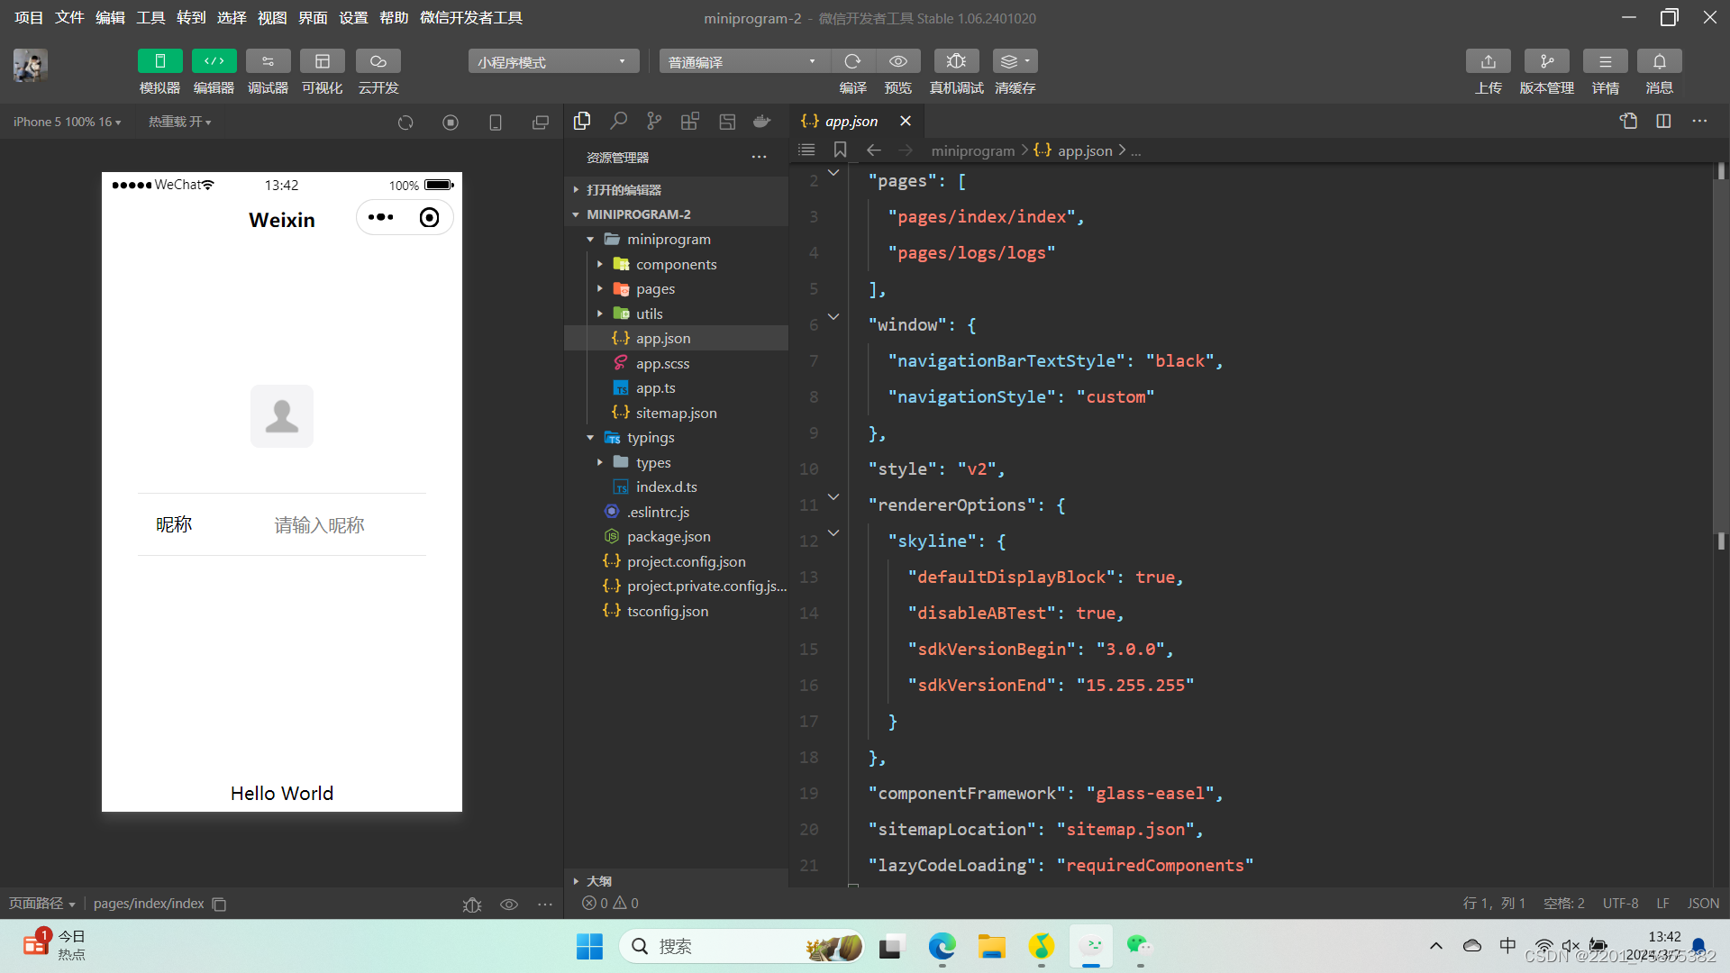1730x973 pixels.
Task: Toggle the simulator panel button
Action: click(159, 61)
